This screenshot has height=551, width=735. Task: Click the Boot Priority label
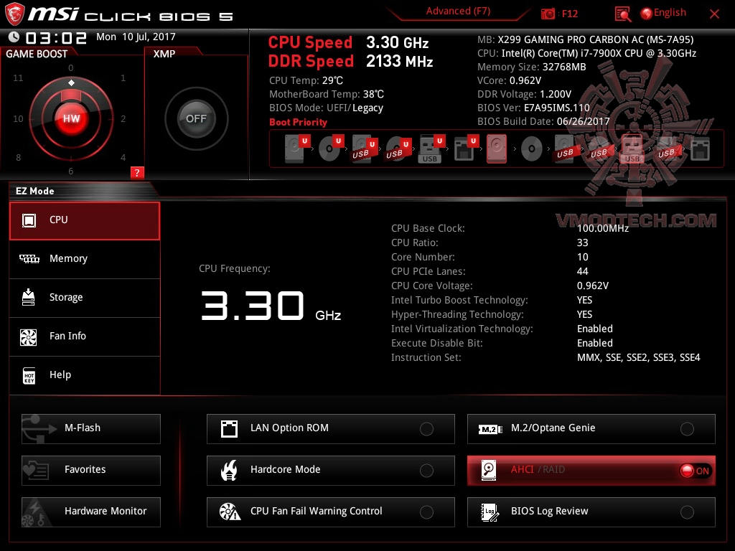(298, 122)
